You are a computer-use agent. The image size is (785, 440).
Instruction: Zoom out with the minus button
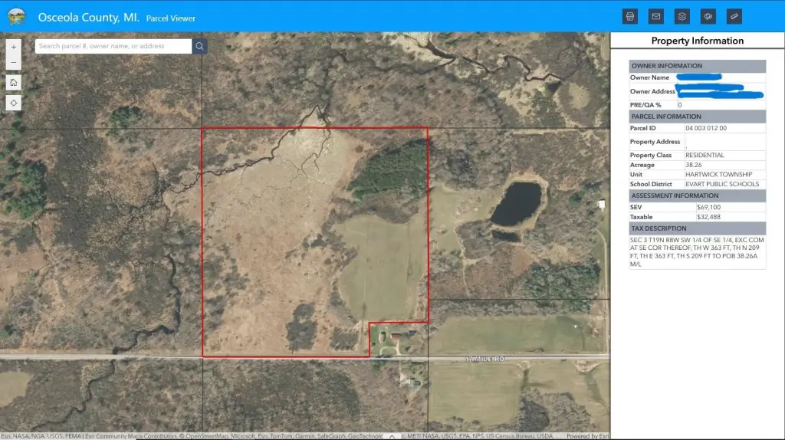pyautogui.click(x=14, y=62)
